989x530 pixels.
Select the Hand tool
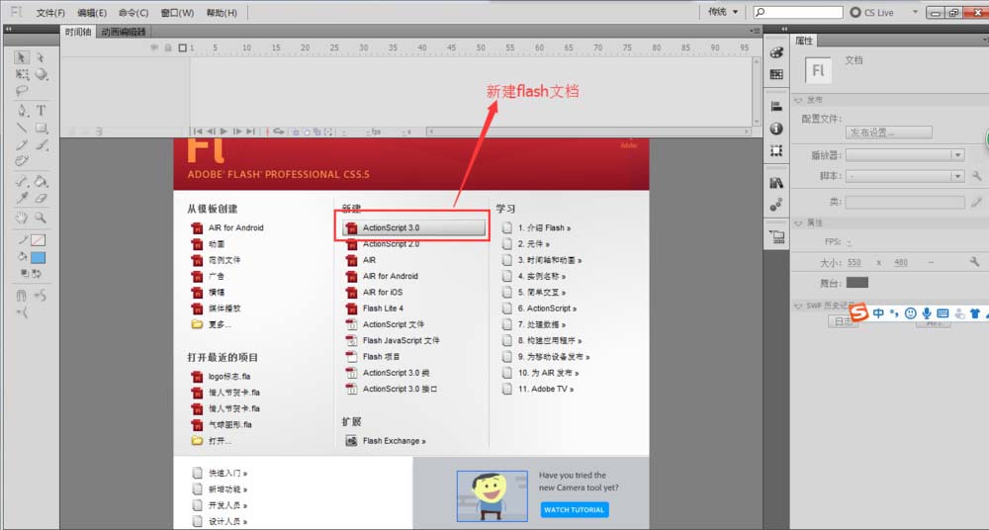click(x=22, y=219)
